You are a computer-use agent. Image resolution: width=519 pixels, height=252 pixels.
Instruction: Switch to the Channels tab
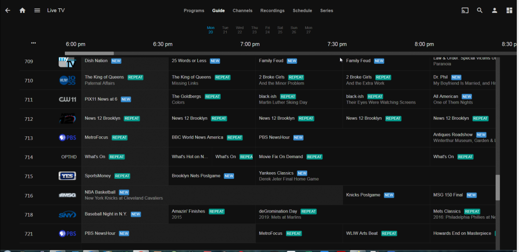tap(242, 10)
